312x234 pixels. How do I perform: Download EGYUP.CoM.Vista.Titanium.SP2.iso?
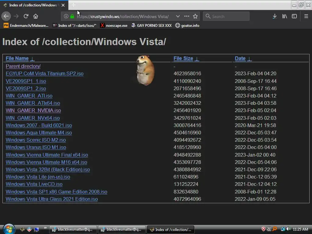tap(44, 74)
